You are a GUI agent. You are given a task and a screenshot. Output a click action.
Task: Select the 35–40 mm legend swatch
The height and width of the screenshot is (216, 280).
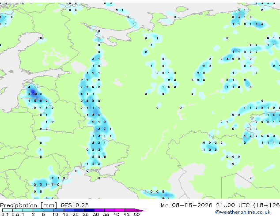[110, 210]
